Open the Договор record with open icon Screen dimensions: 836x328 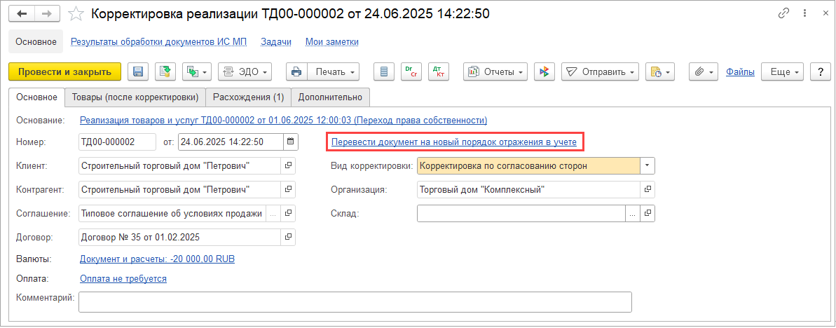tap(289, 236)
